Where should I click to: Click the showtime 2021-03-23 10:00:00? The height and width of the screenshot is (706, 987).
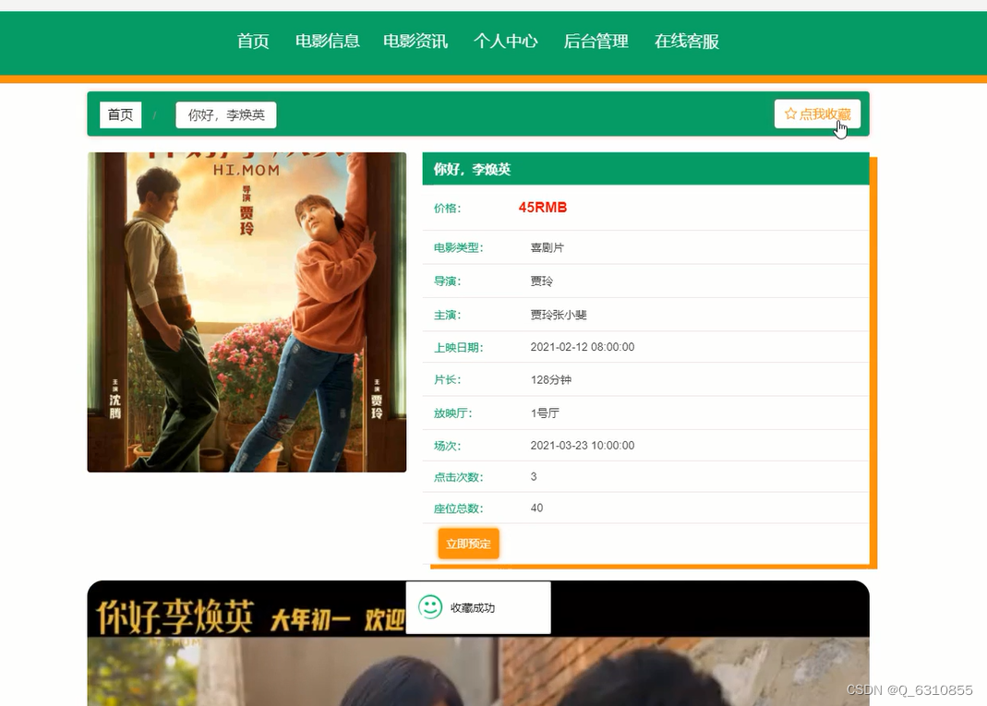click(x=583, y=445)
